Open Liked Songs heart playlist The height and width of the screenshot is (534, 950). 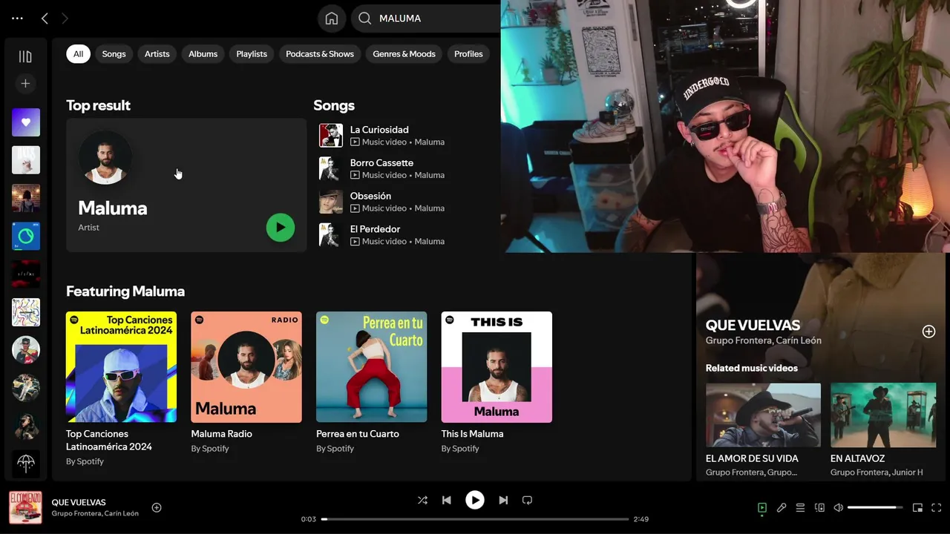[26, 122]
